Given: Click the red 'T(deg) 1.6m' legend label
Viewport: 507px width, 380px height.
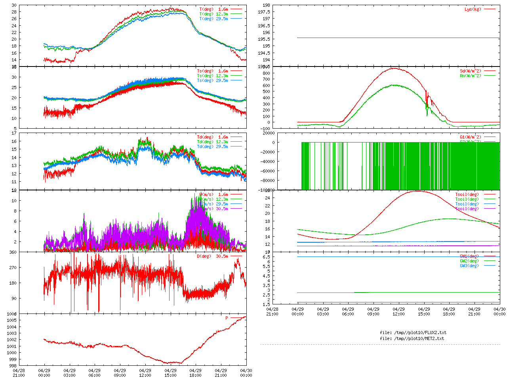Looking at the screenshot, I should coord(213,9).
